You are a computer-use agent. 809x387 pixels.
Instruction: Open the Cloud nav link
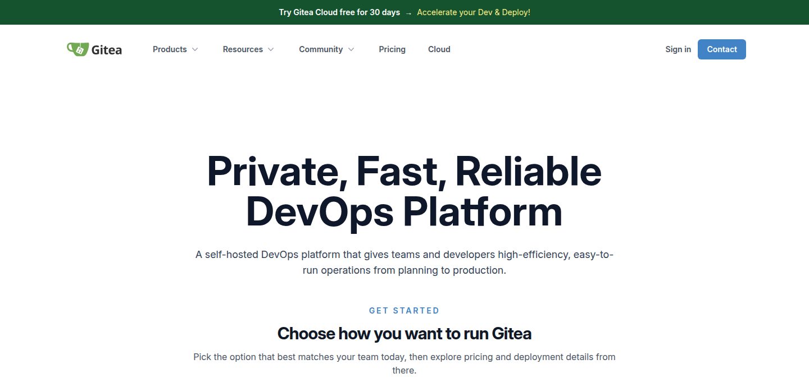[439, 49]
